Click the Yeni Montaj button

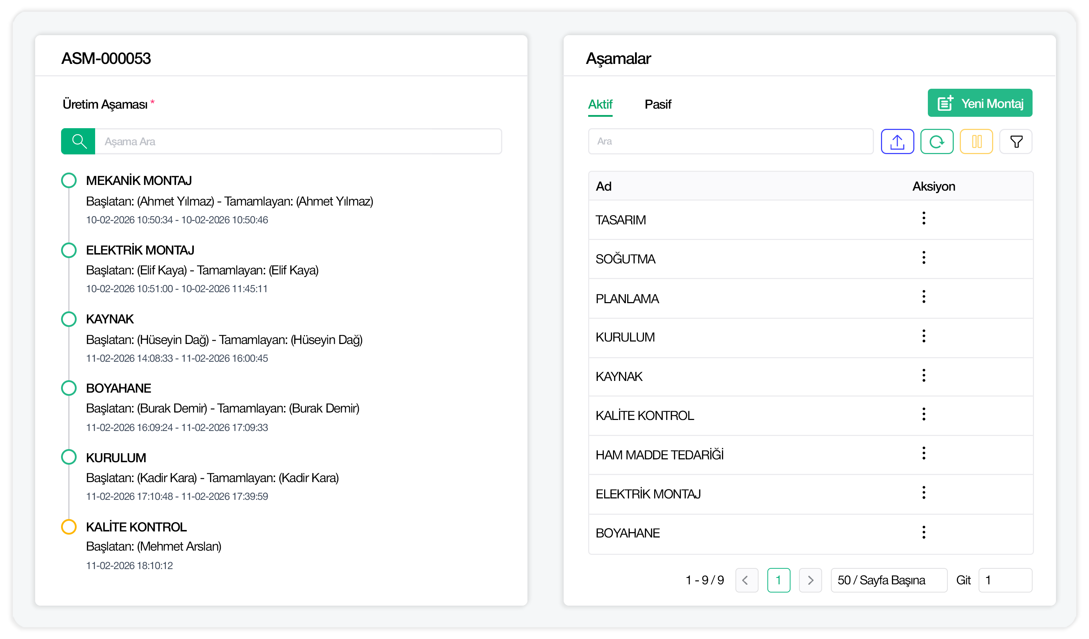click(x=980, y=103)
